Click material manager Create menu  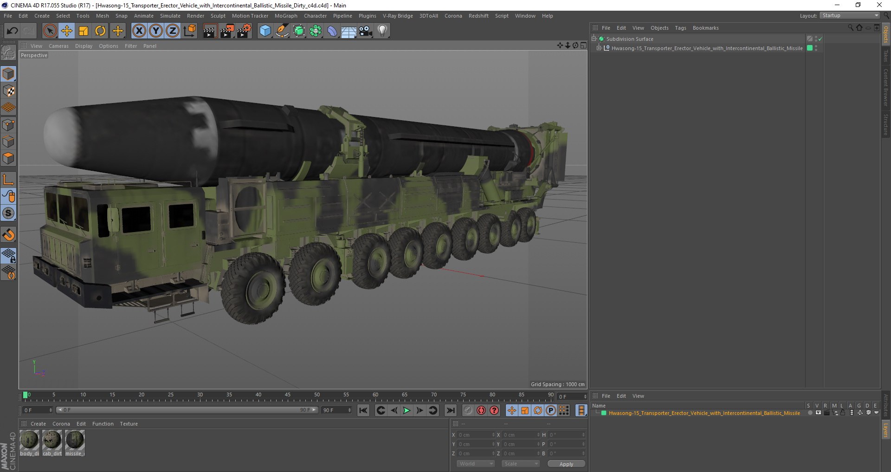(x=38, y=424)
